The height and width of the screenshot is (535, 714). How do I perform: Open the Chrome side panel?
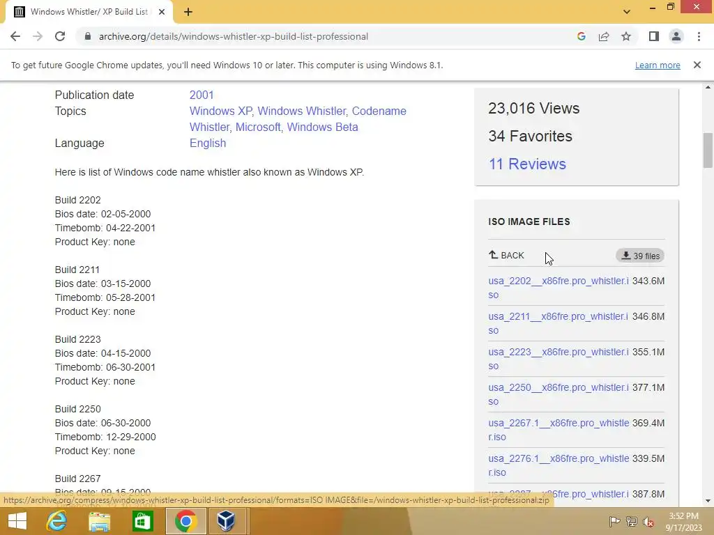(654, 36)
